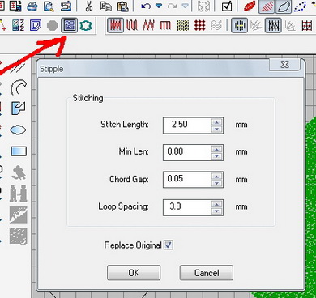Image resolution: width=316 pixels, height=298 pixels.
Task: Click the Undo arrow icon
Action: (x=146, y=6)
